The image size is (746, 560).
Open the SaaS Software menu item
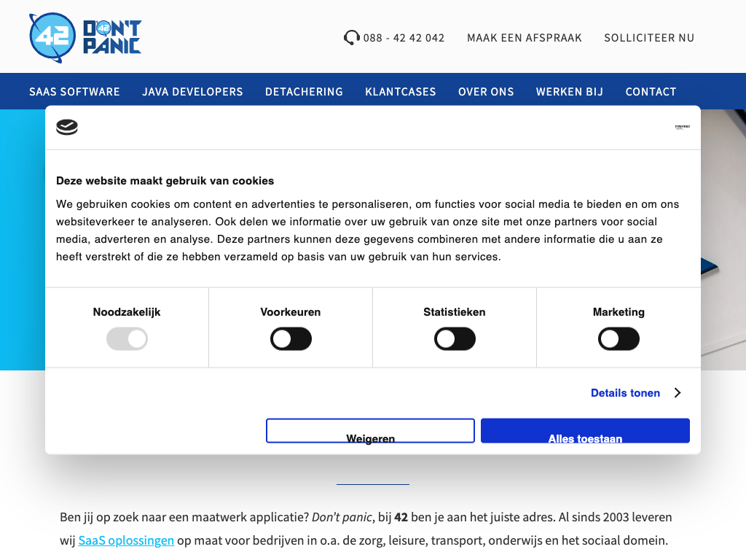(x=74, y=92)
